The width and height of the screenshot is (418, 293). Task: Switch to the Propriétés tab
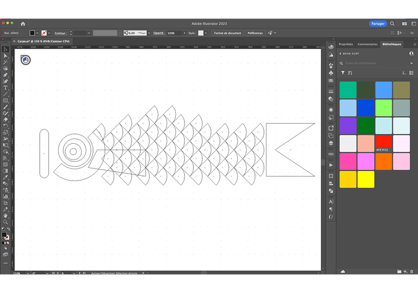click(345, 44)
